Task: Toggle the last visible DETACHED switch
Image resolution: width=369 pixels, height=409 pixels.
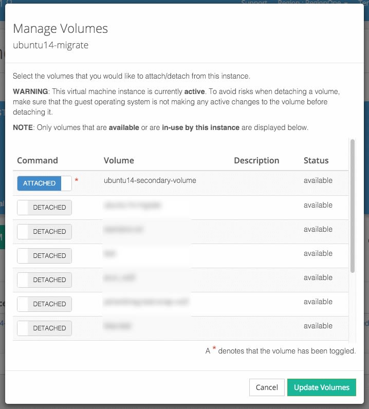Action: point(44,328)
